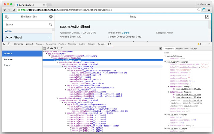Toggle the eye icon in UI5 toolbar
This screenshot has width=214, height=134.
(x=51, y=48)
